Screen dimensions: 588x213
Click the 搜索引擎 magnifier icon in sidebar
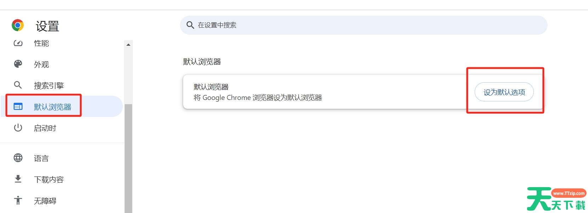(x=18, y=85)
